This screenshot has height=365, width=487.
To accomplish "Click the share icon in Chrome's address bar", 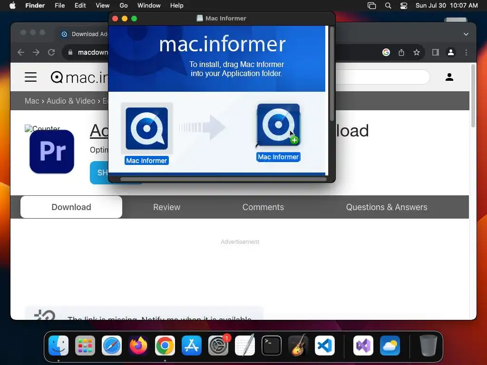I will pos(401,52).
